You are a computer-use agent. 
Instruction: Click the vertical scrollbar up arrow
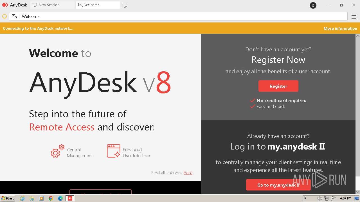358,36
